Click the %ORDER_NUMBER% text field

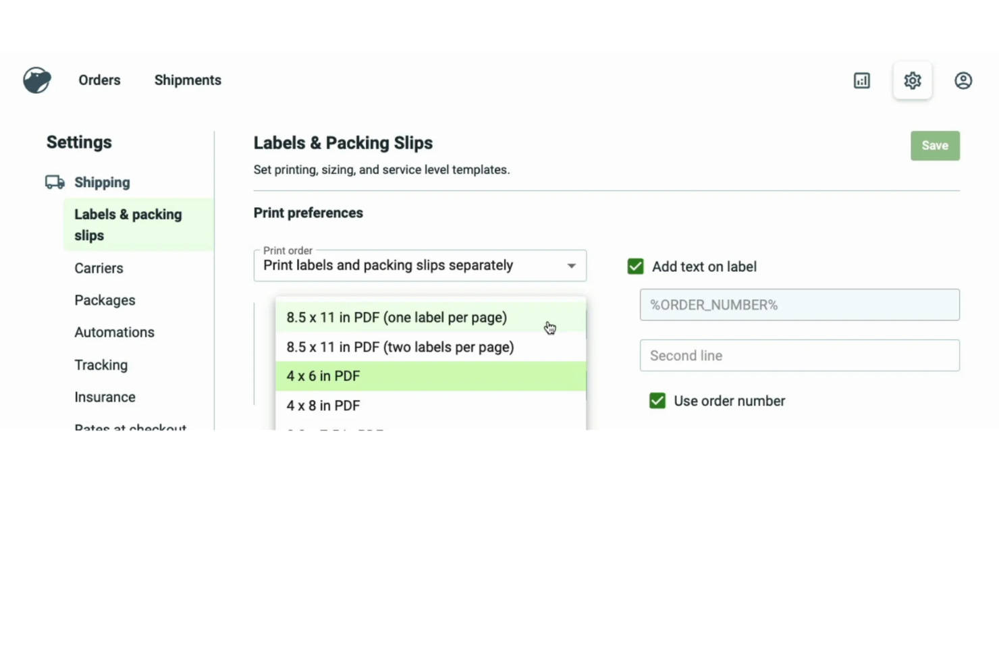pos(799,304)
